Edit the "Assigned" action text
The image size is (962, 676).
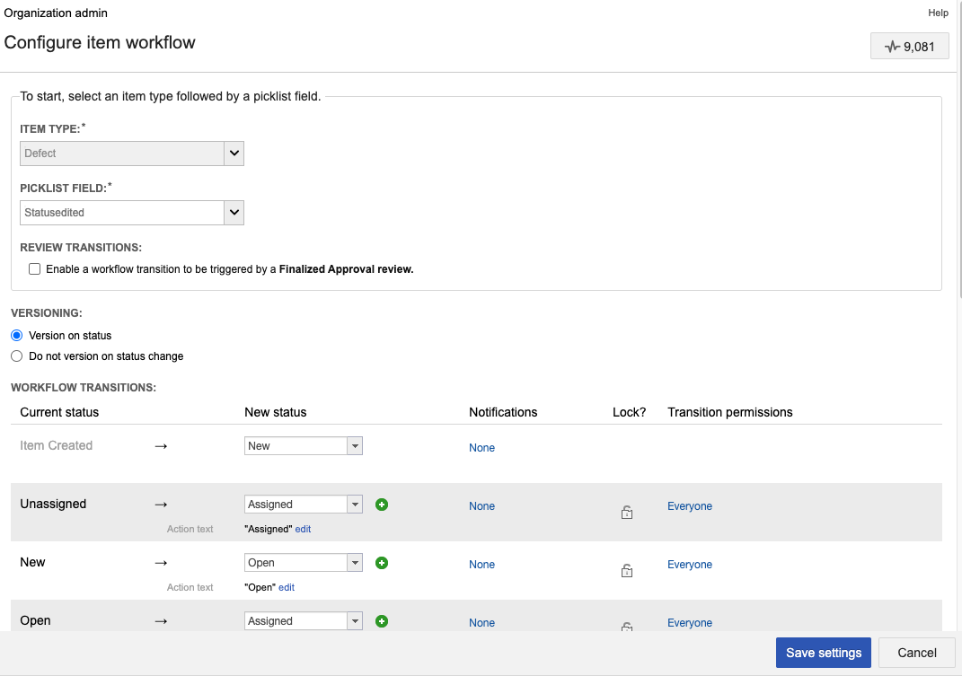(303, 529)
